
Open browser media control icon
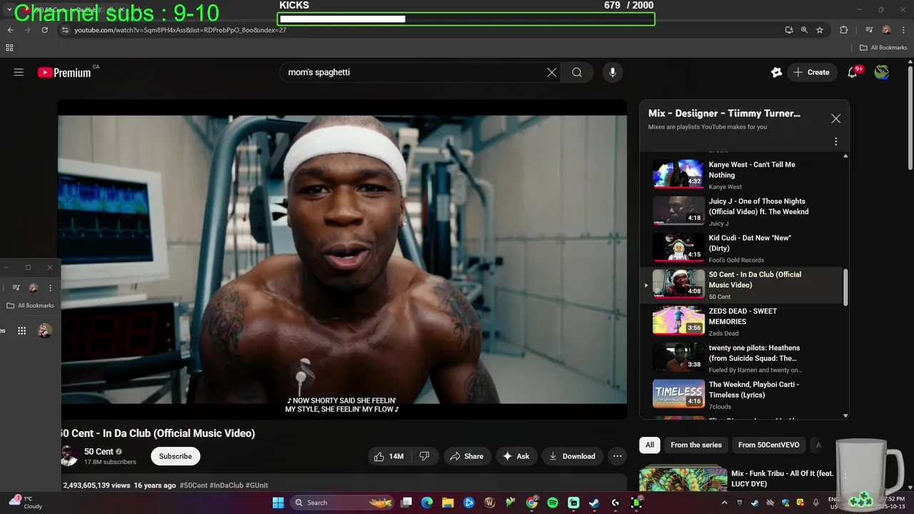click(869, 30)
